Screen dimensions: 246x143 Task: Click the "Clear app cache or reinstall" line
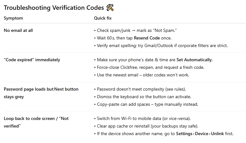click(x=146, y=126)
